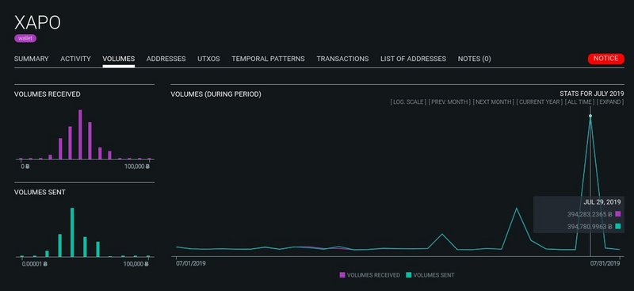
Task: Go to Next Month
Action: pos(493,102)
